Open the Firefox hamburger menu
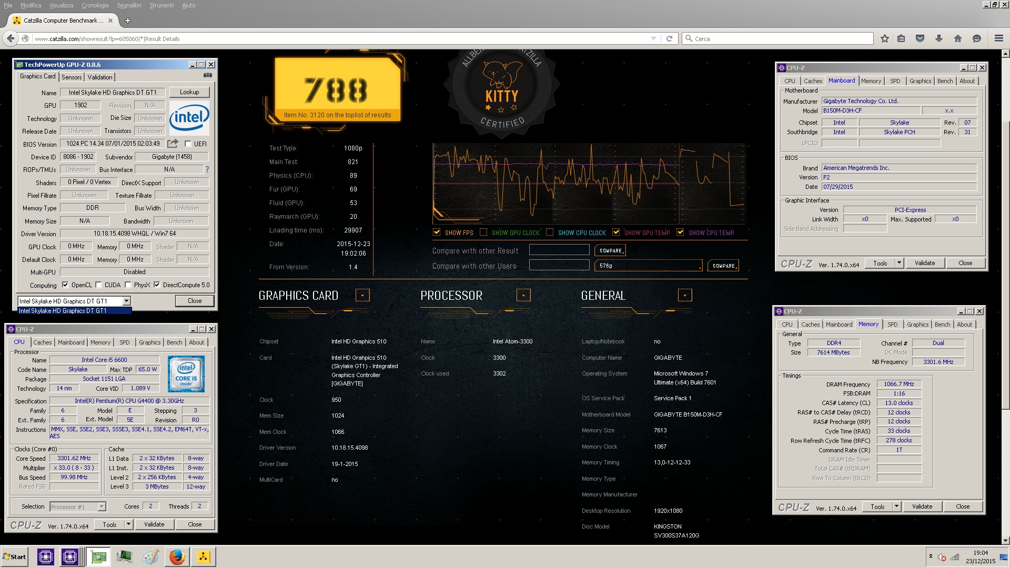Image resolution: width=1010 pixels, height=568 pixels. click(x=999, y=38)
